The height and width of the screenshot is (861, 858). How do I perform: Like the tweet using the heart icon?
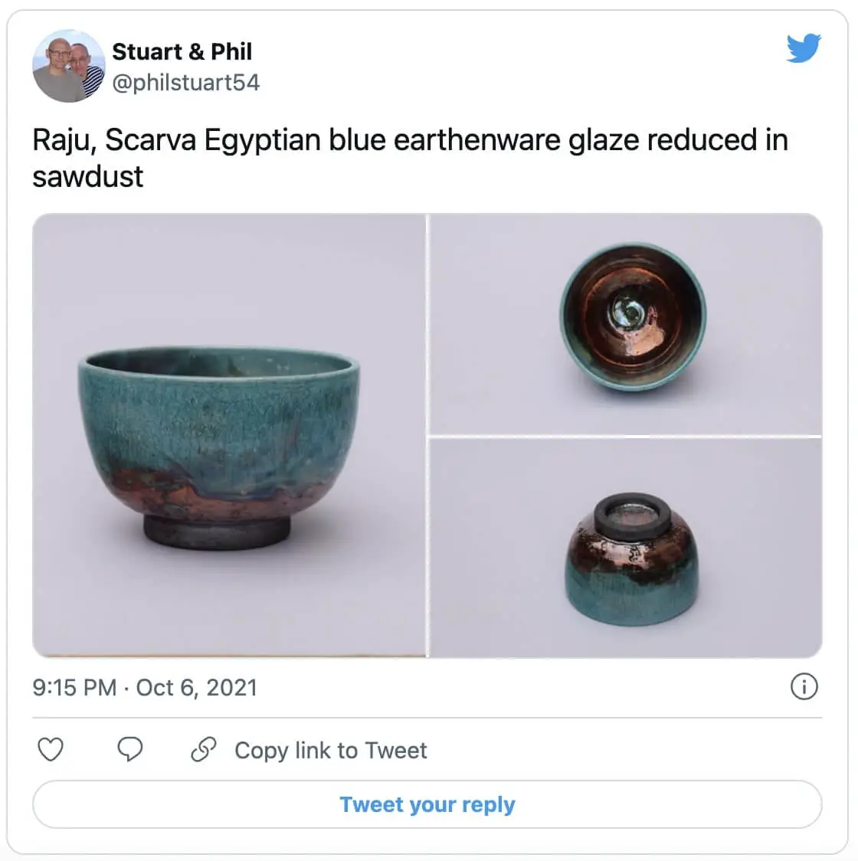[51, 750]
